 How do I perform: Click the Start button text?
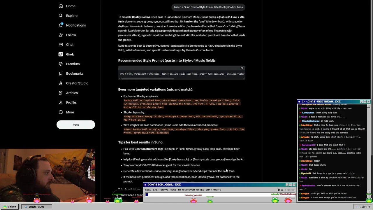click(12, 206)
